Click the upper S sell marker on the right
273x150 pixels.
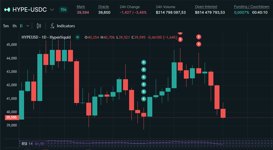pos(199,37)
